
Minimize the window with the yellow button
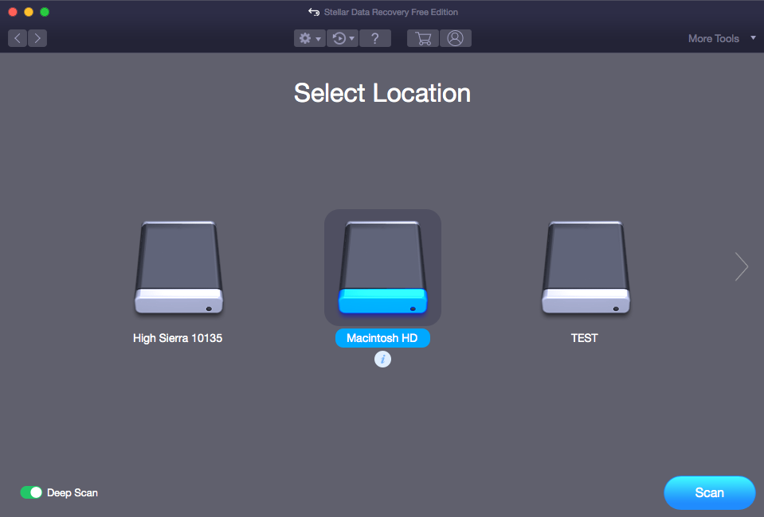(29, 12)
